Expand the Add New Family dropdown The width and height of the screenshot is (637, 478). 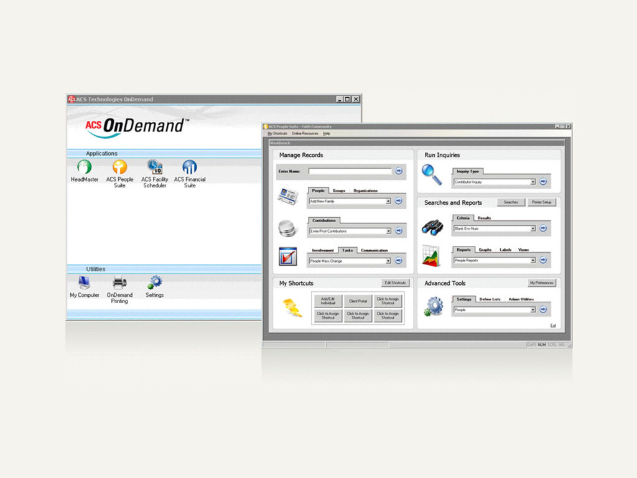point(388,201)
